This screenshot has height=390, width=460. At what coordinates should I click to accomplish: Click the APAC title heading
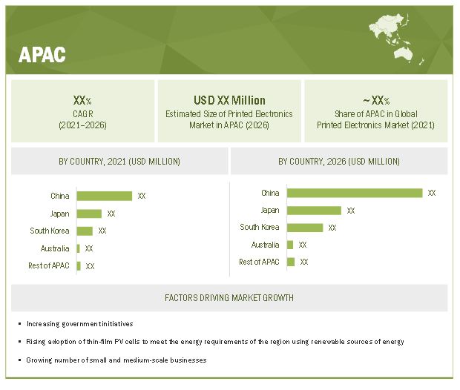42,54
